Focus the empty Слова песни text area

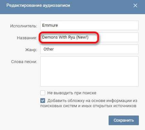click(x=89, y=71)
